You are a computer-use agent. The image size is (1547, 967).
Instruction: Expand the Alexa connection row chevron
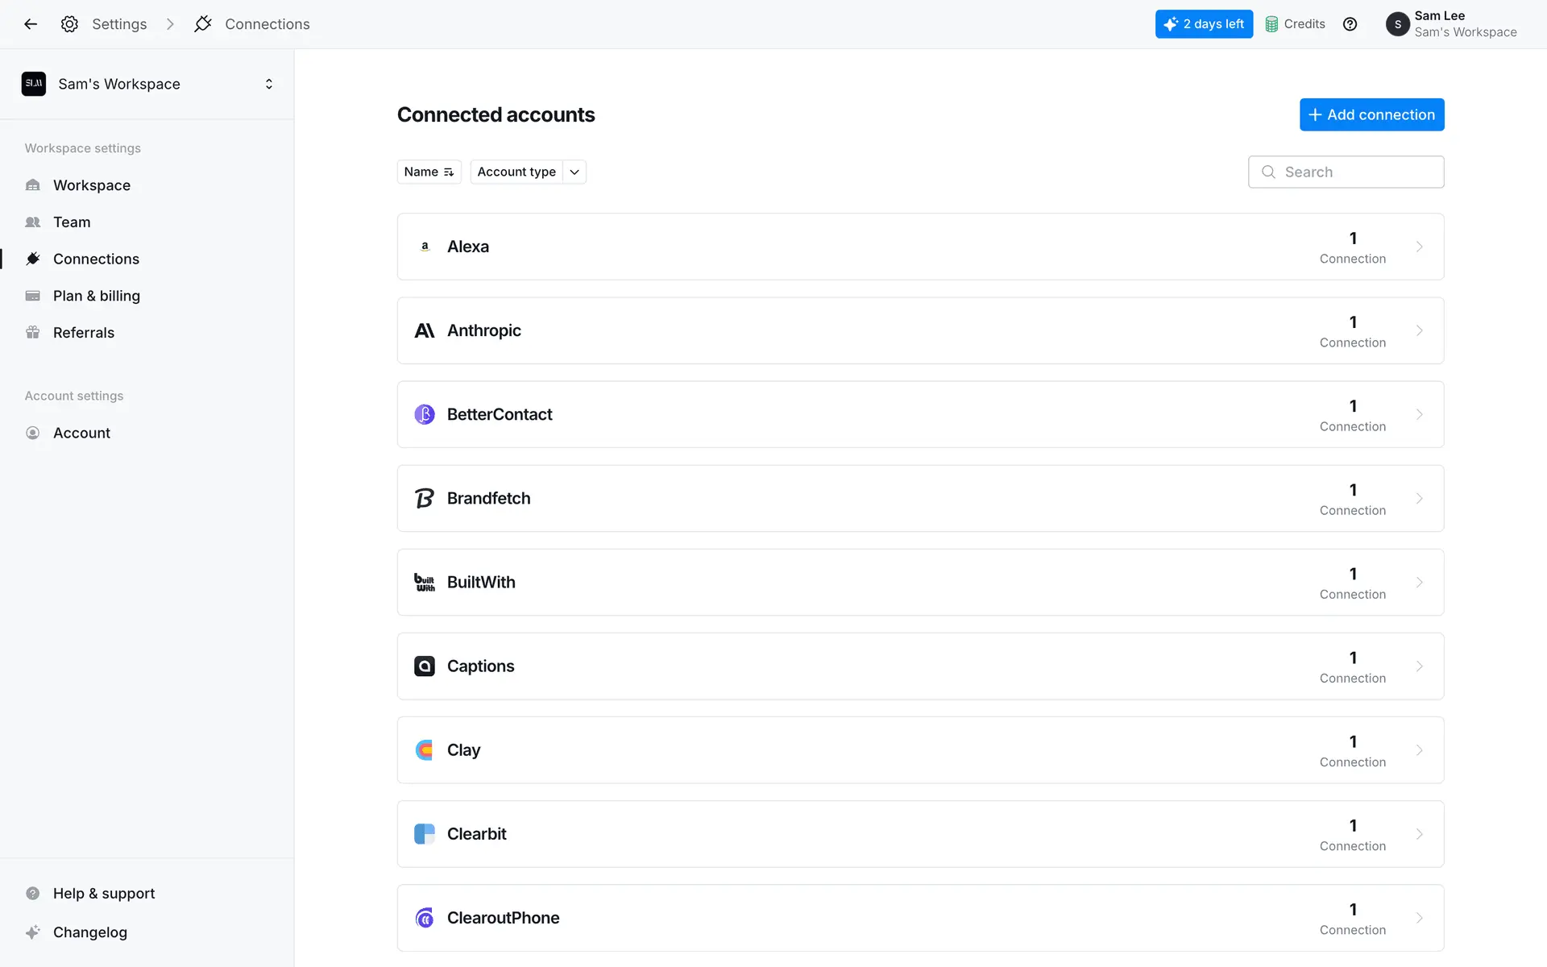pos(1419,247)
